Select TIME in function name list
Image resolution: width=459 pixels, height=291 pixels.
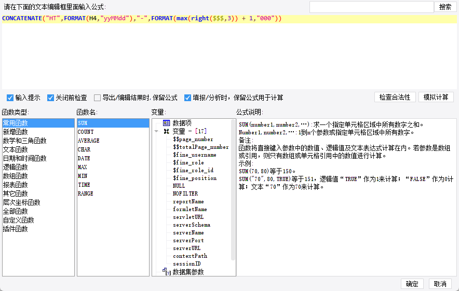tap(113, 185)
